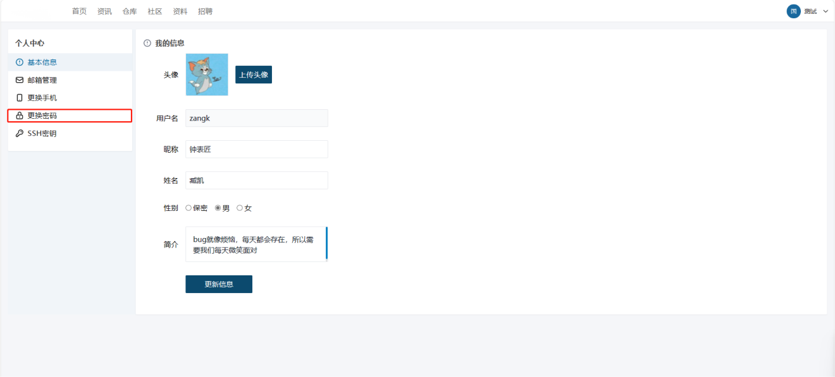Click the phone icon for 更换手机

coord(20,98)
